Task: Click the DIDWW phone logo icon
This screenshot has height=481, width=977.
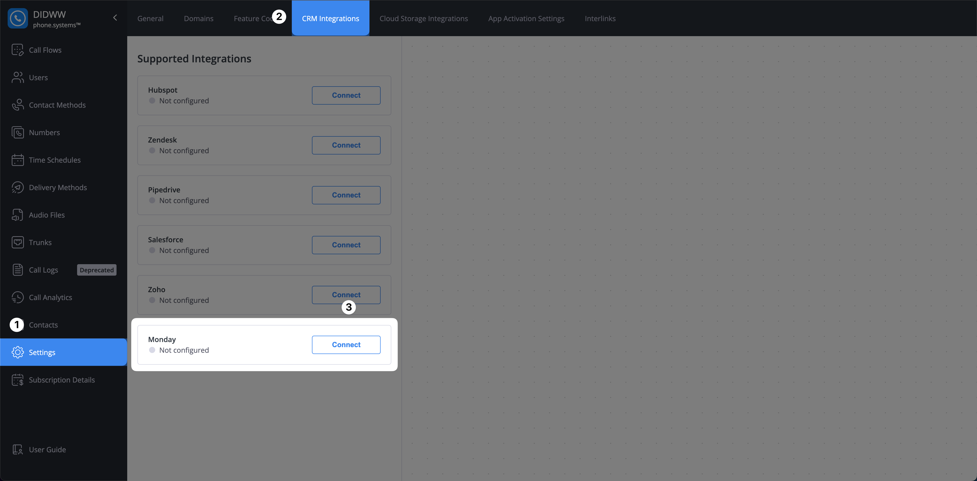Action: [18, 18]
